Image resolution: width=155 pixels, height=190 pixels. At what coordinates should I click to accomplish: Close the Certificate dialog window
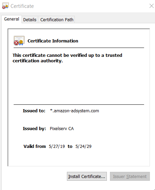(151, 6)
